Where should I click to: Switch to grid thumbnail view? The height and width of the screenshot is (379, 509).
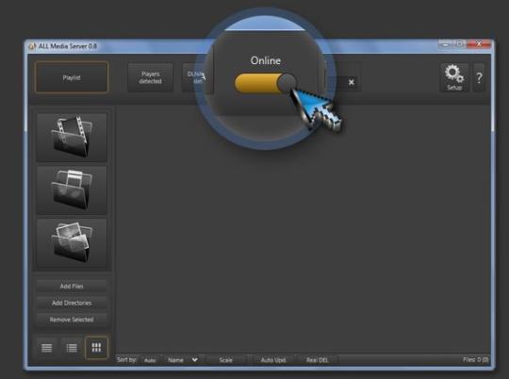coord(96,348)
